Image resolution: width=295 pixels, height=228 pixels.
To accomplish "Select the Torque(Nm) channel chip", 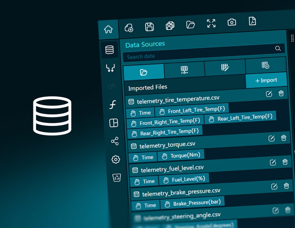I will click(181, 155).
